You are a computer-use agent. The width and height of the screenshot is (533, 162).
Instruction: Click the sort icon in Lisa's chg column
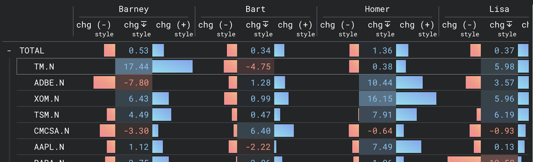[509, 25]
